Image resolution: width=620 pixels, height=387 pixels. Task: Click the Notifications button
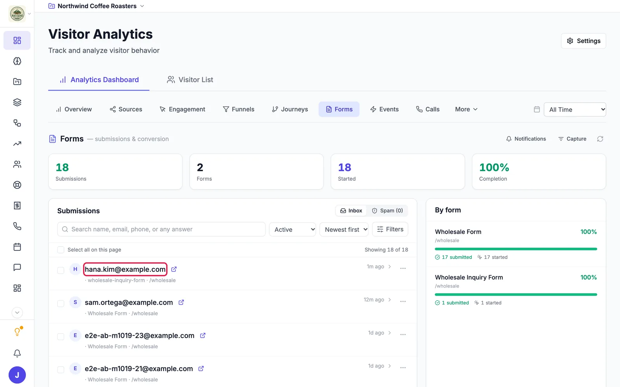point(526,139)
